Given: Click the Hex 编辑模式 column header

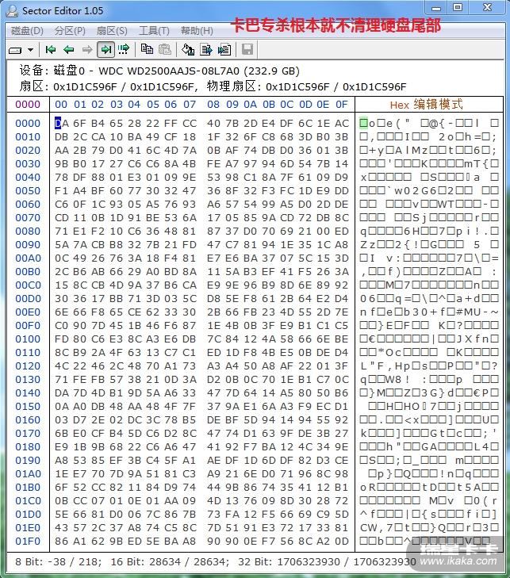Looking at the screenshot, I should click(426, 105).
